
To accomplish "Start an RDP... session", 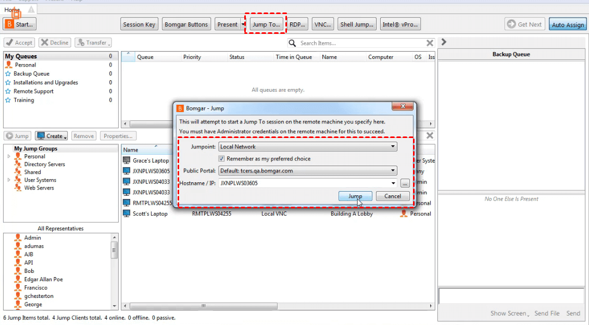I will click(297, 24).
